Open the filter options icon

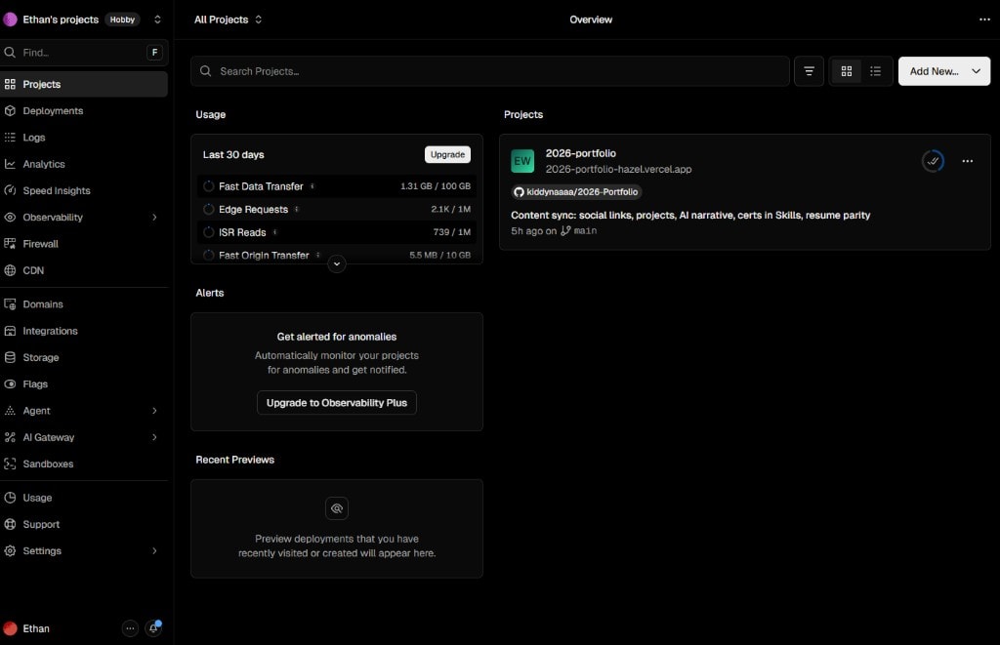click(x=809, y=71)
